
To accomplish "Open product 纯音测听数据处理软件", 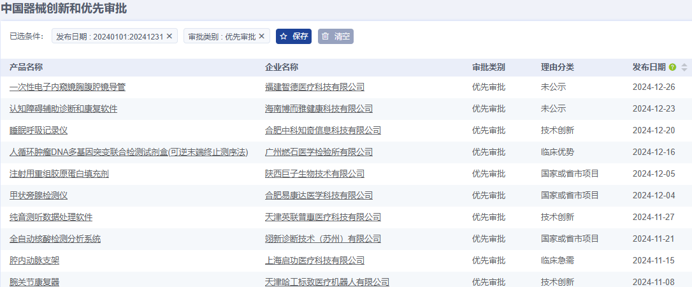I will (x=51, y=217).
